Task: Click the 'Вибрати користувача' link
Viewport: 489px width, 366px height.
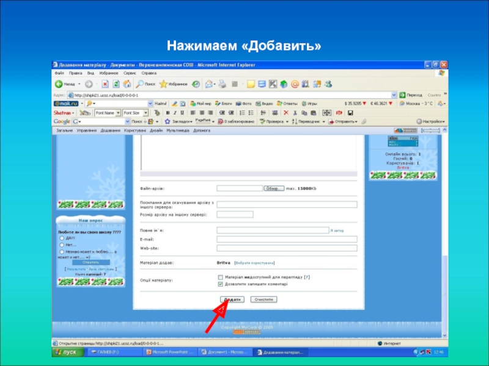Action: (254, 263)
